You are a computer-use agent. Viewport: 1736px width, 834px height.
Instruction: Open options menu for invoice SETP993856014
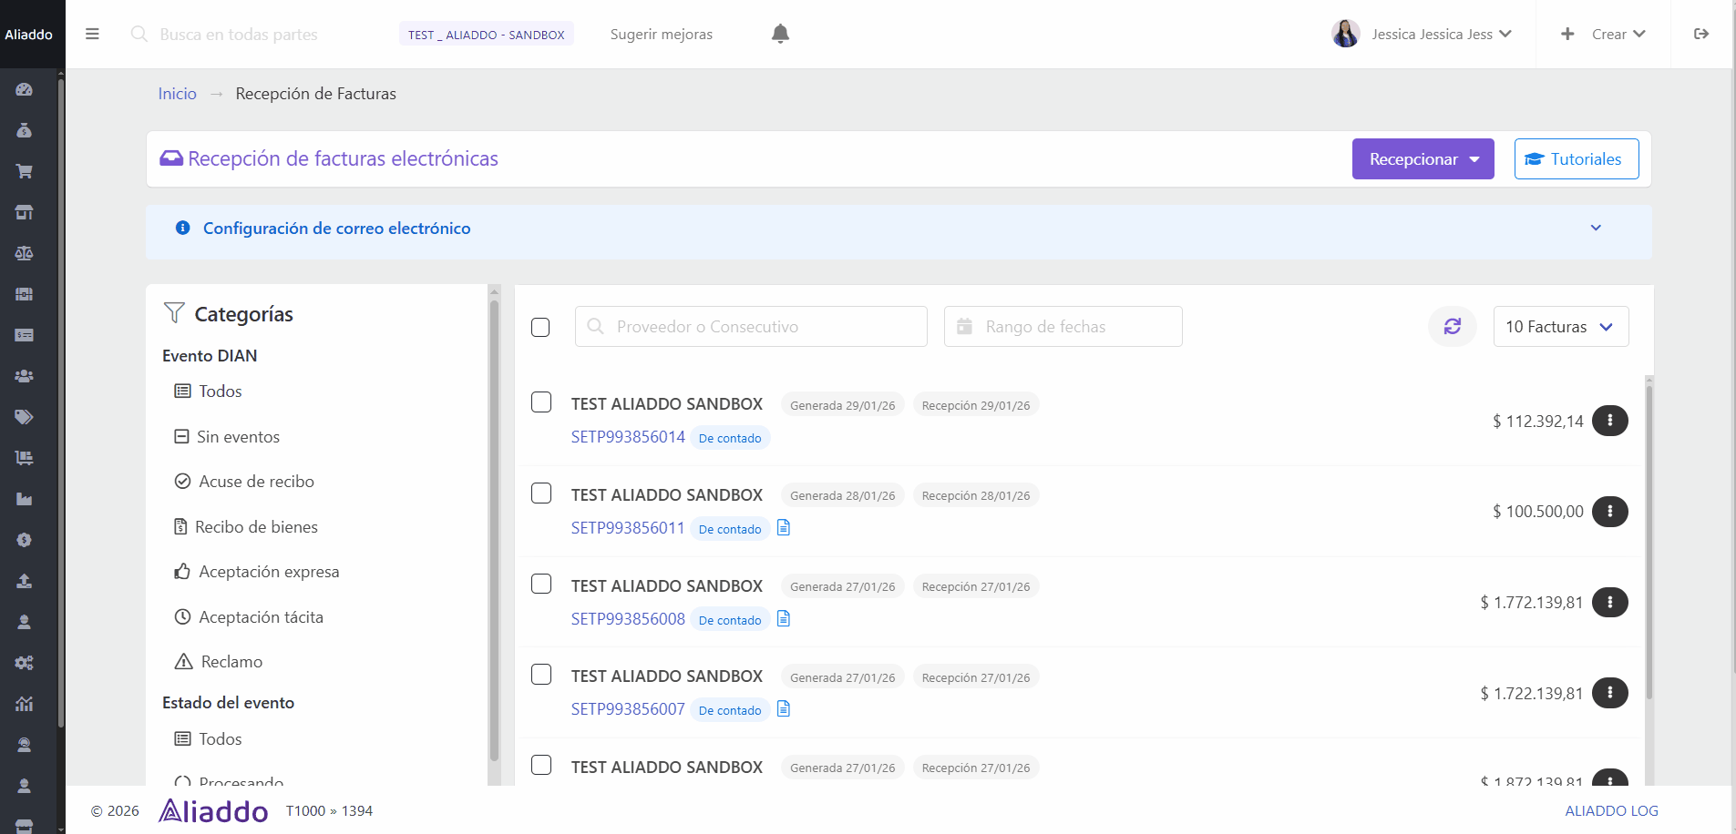click(1609, 421)
